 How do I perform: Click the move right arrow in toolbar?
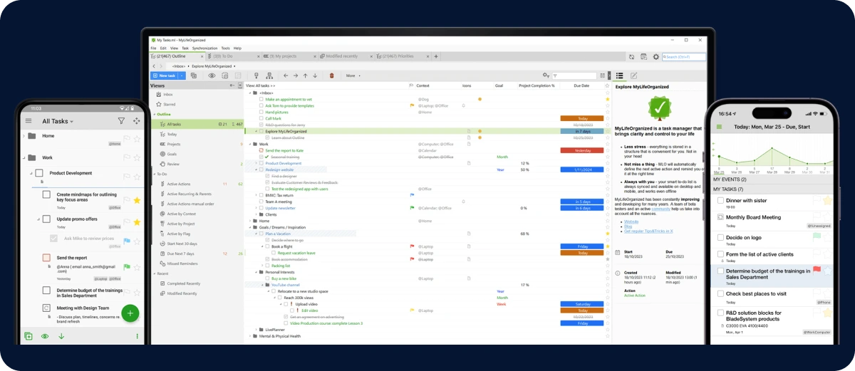coord(296,75)
